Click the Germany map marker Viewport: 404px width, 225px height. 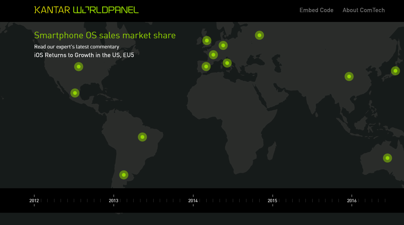coord(223,46)
